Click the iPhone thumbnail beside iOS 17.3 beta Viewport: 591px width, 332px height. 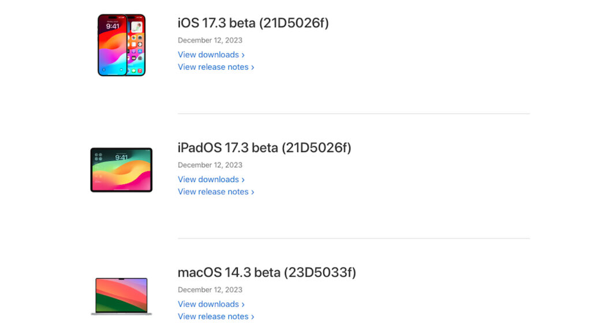tap(121, 44)
